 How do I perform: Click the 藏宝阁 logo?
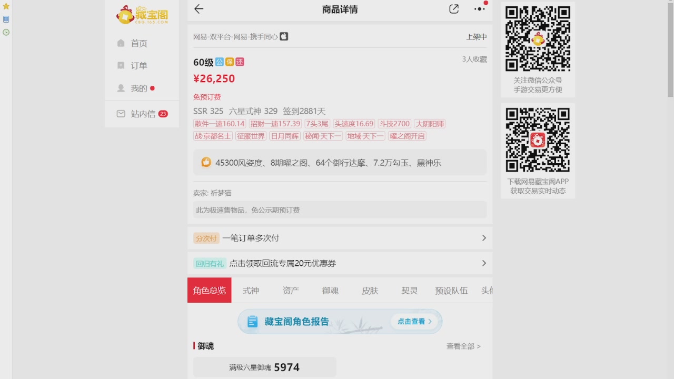coord(142,15)
